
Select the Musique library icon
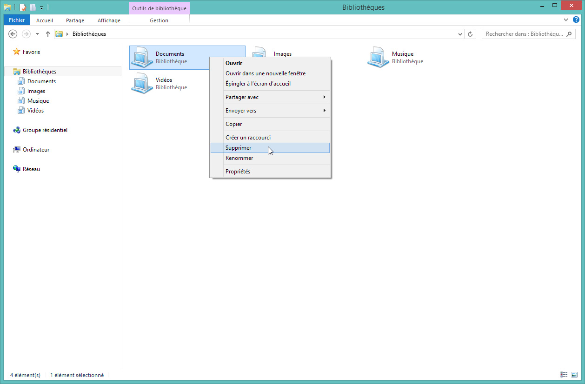[378, 58]
